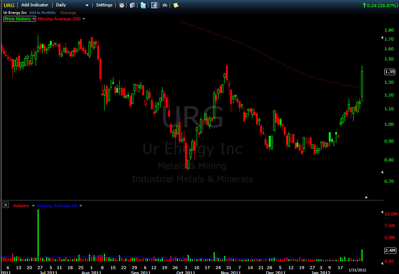
Task: Click the 5.0M volume axis label
Action: tap(390, 238)
